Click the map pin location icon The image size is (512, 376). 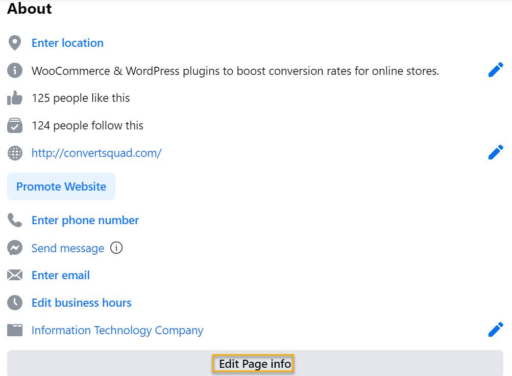tap(15, 43)
